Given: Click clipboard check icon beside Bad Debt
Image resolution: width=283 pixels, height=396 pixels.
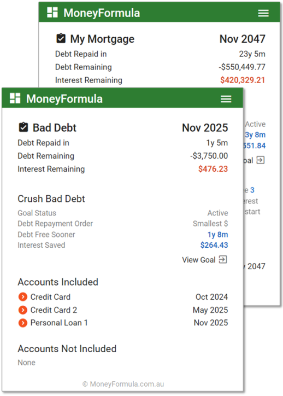Looking at the screenshot, I should click(23, 127).
